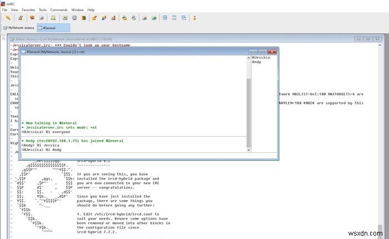389x239 pixels.
Task: Click the clock Timer icon
Action: coord(74,17)
